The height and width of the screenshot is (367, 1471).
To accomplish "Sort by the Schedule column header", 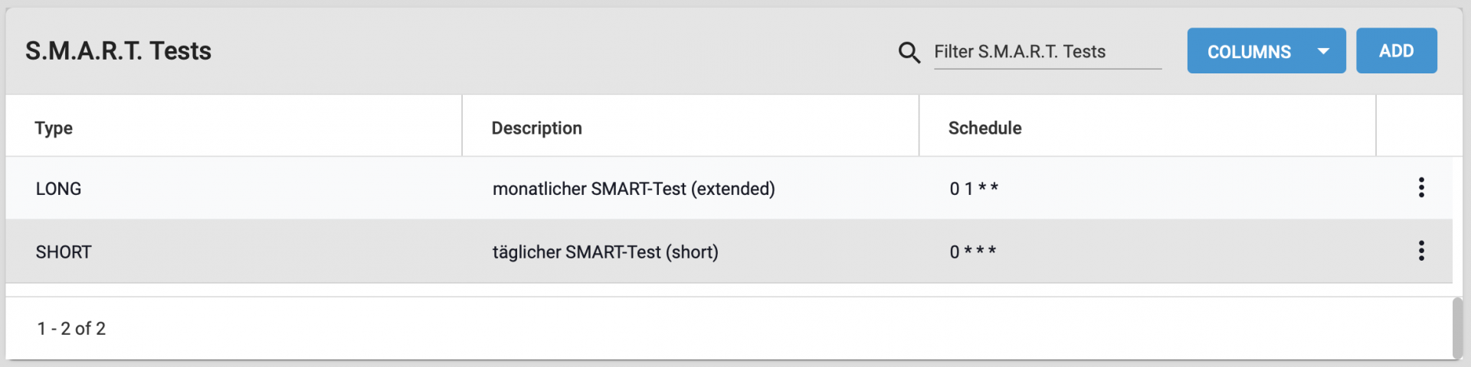I will point(984,128).
